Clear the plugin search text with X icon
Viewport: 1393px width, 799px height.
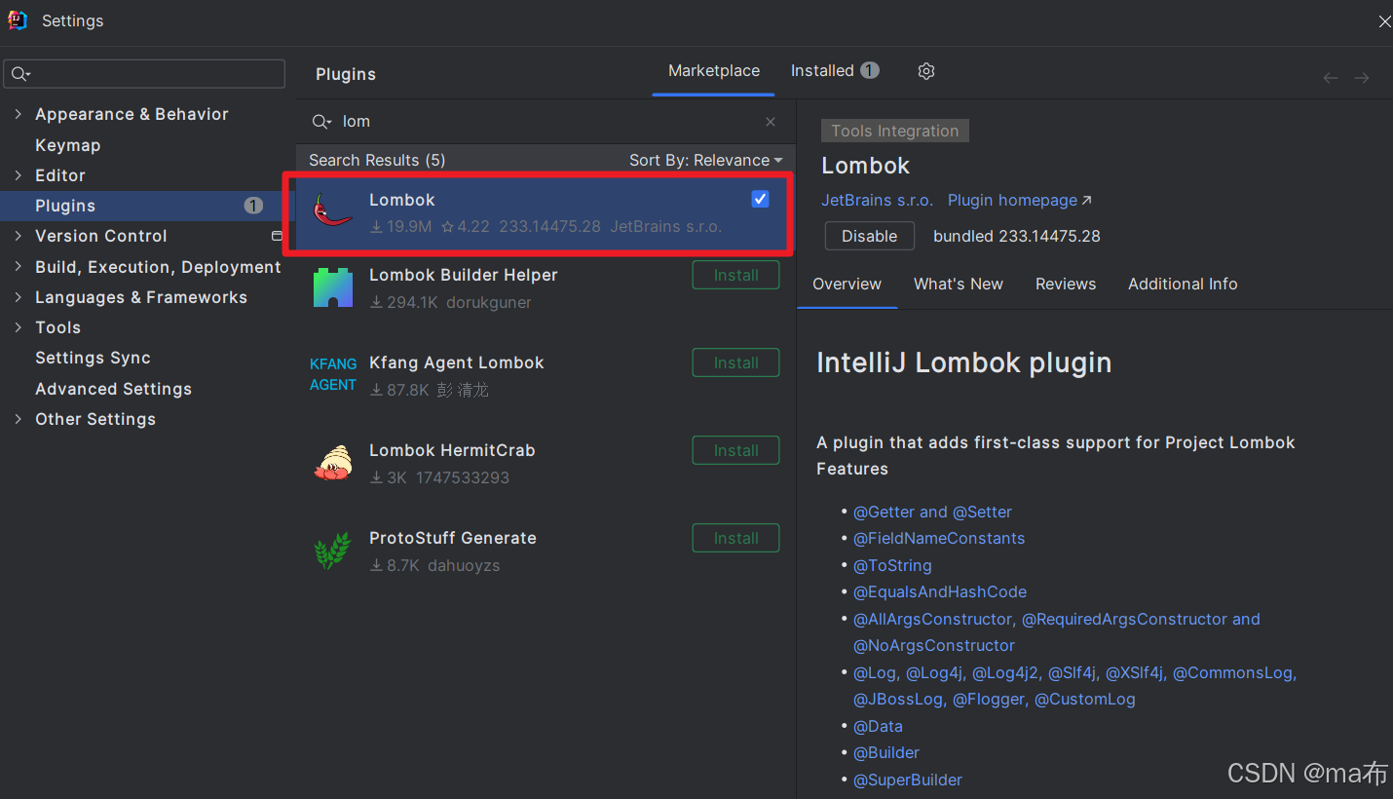pos(771,122)
